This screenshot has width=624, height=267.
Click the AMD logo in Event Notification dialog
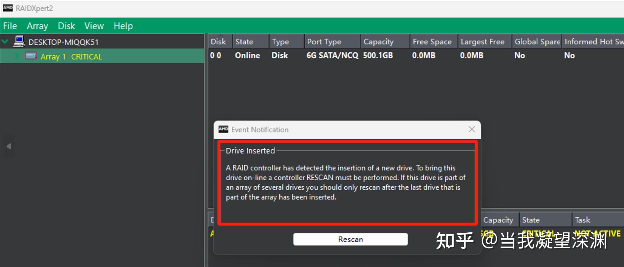(x=224, y=129)
